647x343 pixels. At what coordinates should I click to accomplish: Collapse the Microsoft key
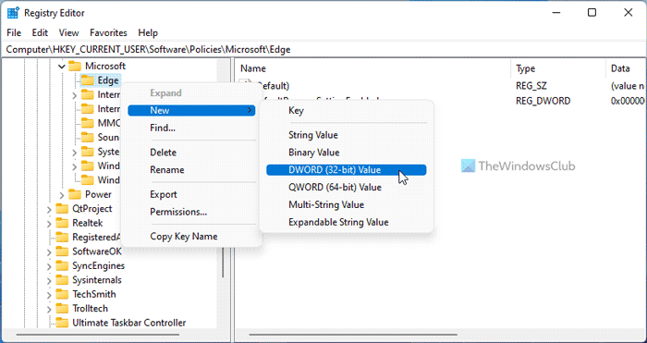tap(62, 66)
